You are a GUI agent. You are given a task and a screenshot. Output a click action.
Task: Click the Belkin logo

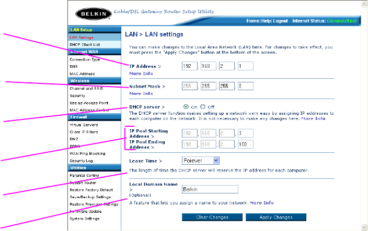(x=94, y=14)
